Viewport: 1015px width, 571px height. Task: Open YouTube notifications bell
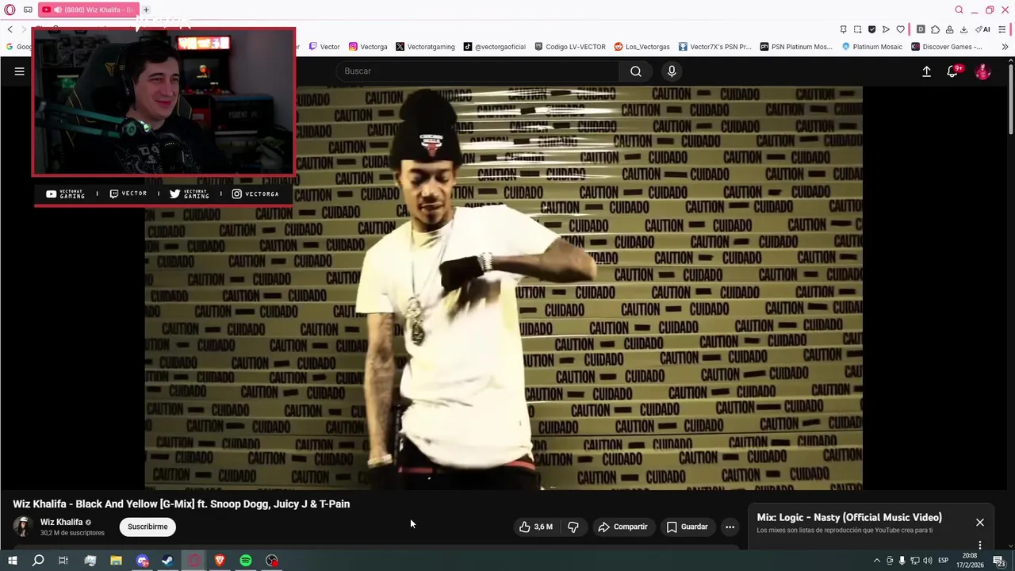[x=952, y=71]
